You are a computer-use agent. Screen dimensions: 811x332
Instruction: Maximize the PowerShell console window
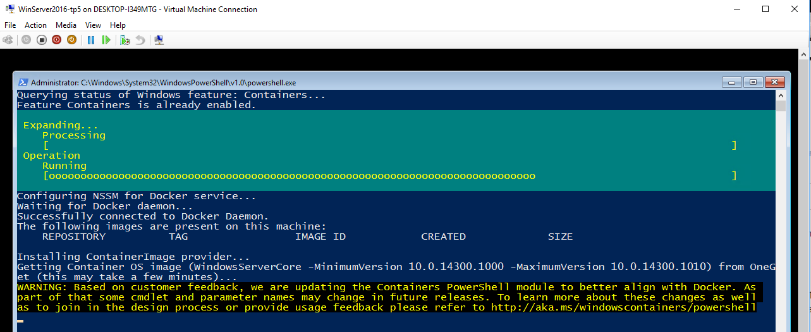click(753, 82)
